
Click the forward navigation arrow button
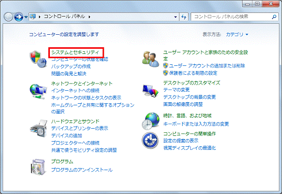[19, 17]
